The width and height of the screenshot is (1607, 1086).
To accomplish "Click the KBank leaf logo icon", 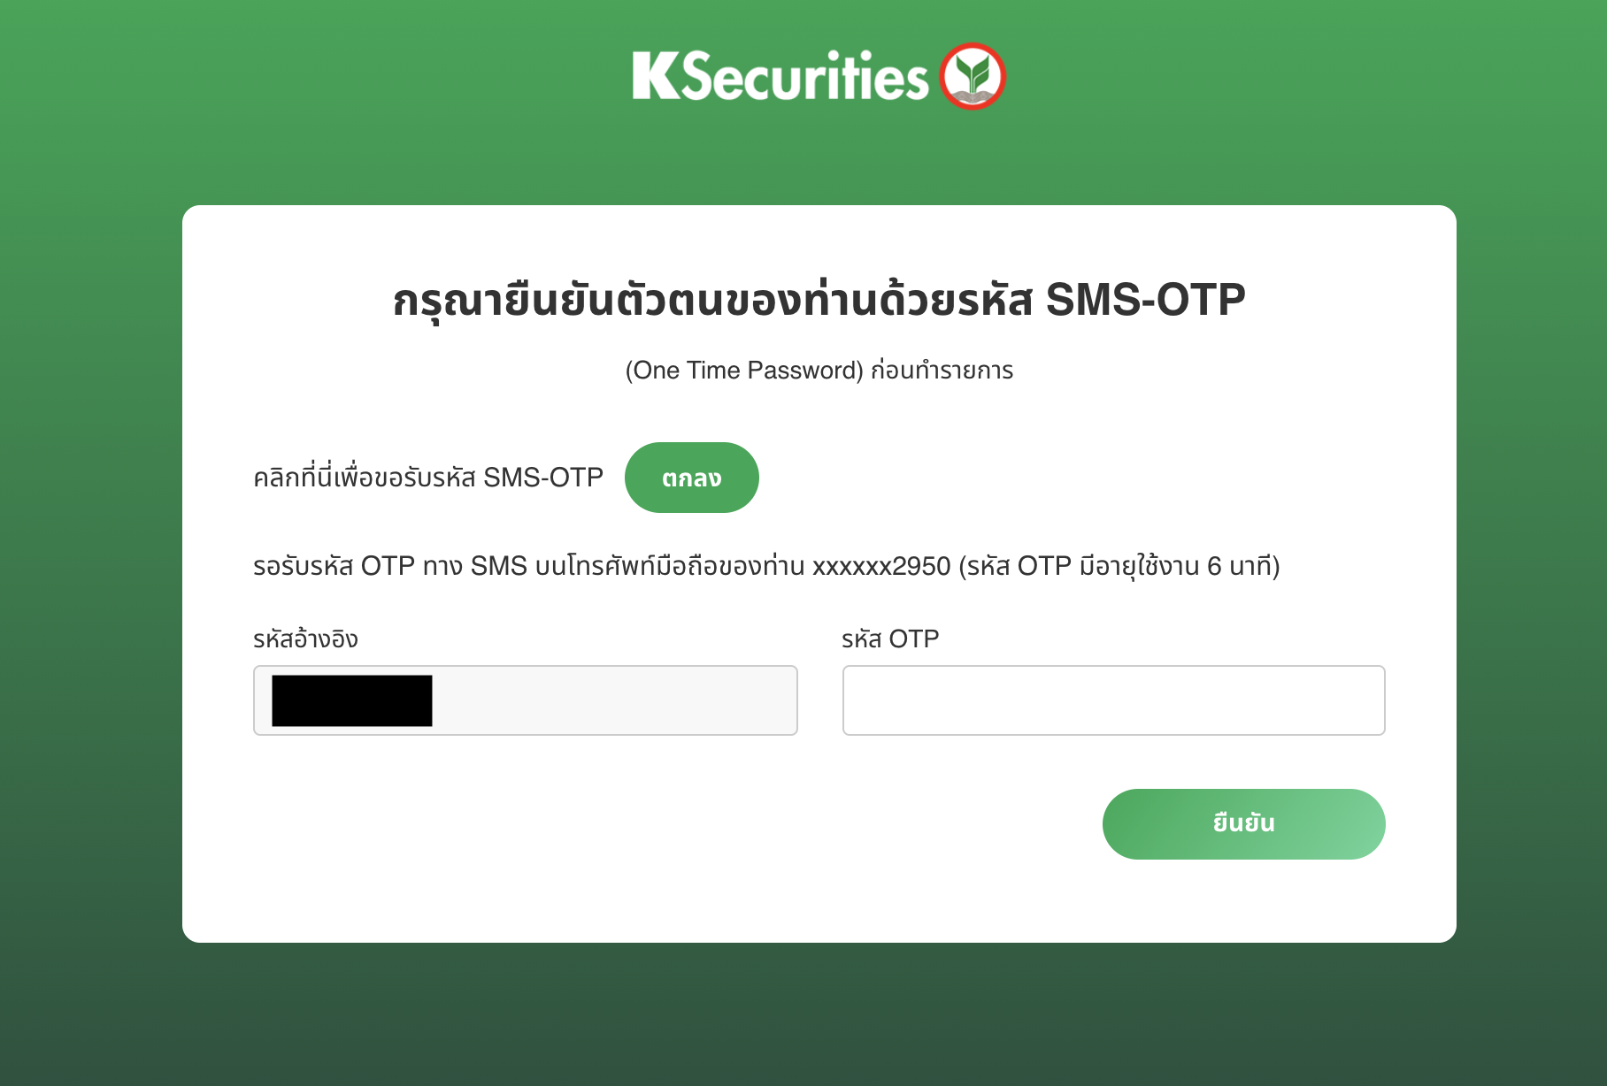I will coord(973,76).
